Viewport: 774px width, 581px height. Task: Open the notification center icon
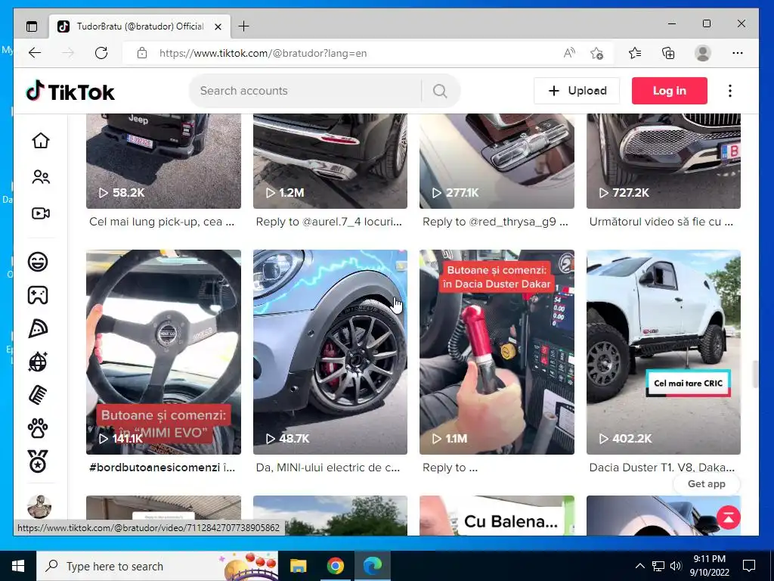pos(749,566)
